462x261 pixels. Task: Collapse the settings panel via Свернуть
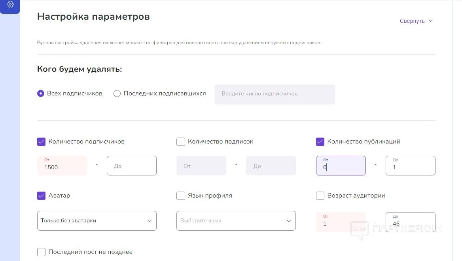point(416,21)
